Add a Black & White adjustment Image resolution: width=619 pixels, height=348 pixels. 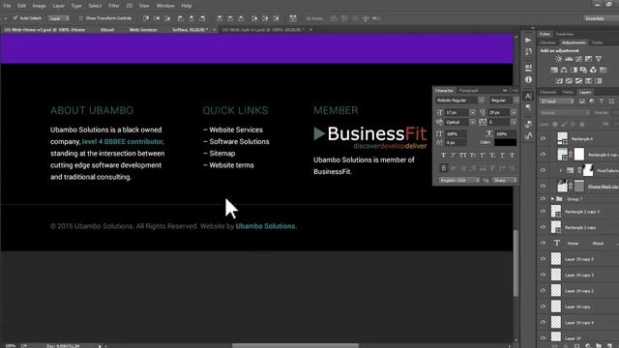coord(574,70)
